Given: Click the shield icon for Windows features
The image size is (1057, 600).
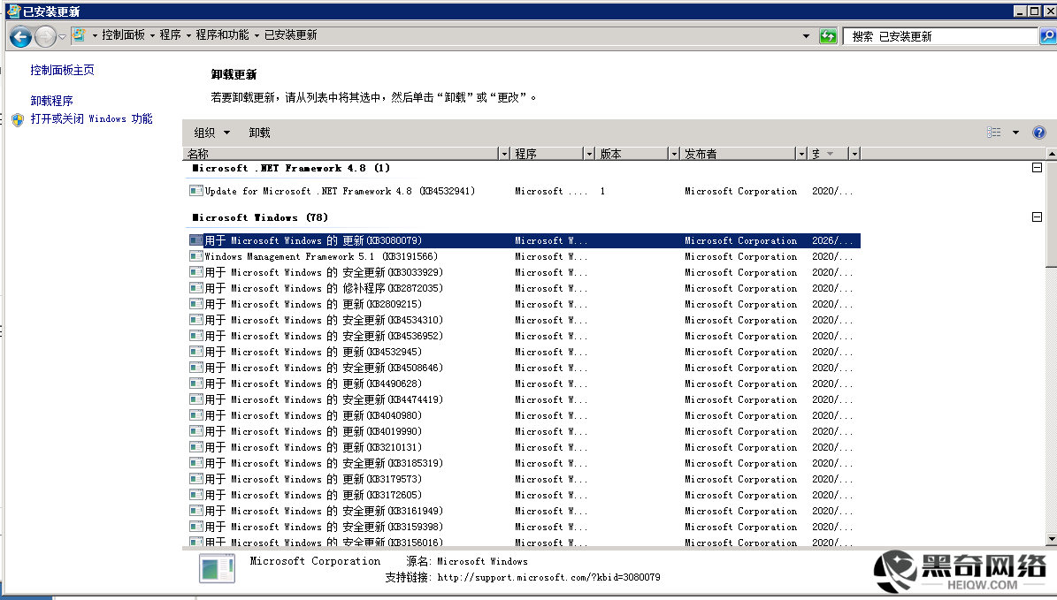Looking at the screenshot, I should pyautogui.click(x=18, y=119).
